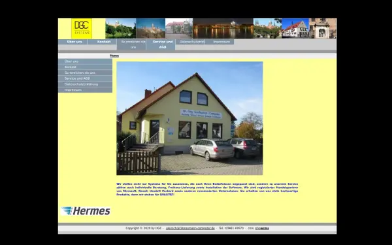The height and width of the screenshot is (245, 392).
Task: Click the yellow shop building photo
Action: pyautogui.click(x=189, y=118)
